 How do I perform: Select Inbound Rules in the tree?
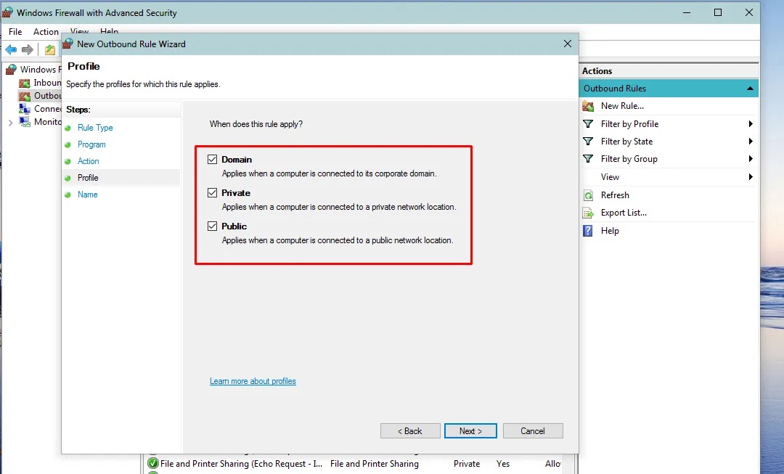(x=47, y=83)
